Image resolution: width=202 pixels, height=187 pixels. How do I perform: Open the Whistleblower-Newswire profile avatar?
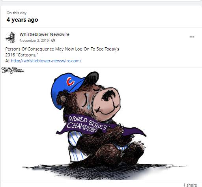tap(11, 37)
